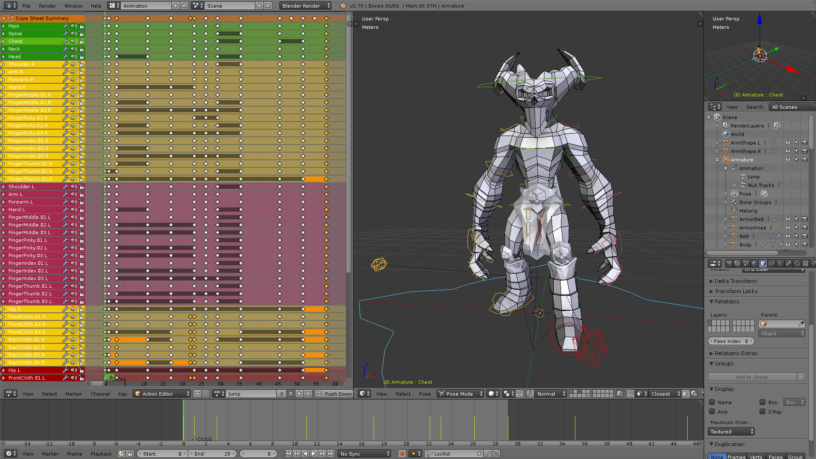Add a new screen layout with the plus icon
Image resolution: width=816 pixels, height=459 pixels.
(176, 6)
